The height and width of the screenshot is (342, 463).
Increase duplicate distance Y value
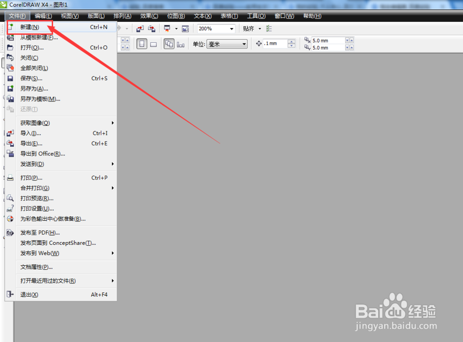click(x=351, y=48)
